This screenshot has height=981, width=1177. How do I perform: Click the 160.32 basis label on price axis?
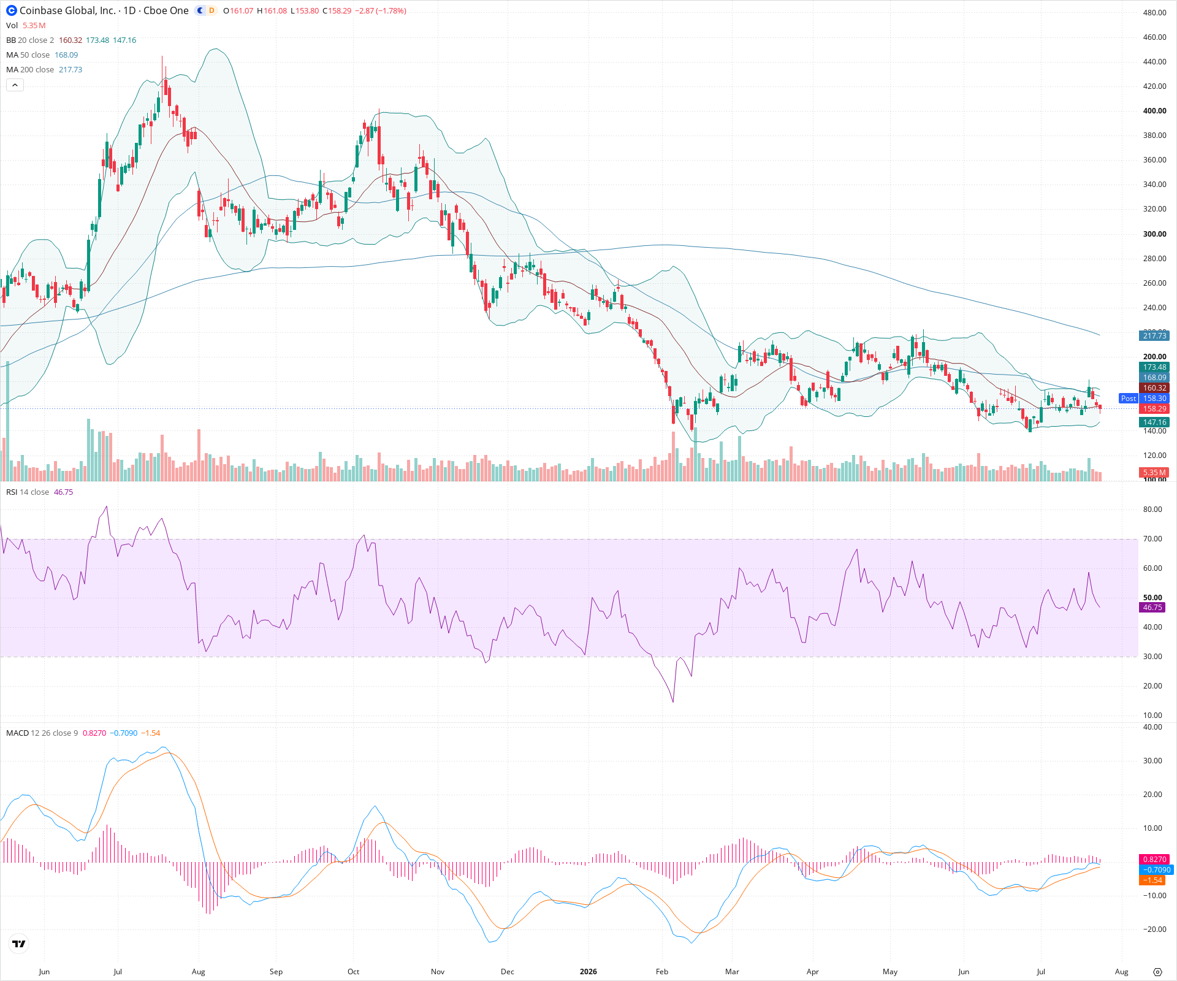[1154, 388]
